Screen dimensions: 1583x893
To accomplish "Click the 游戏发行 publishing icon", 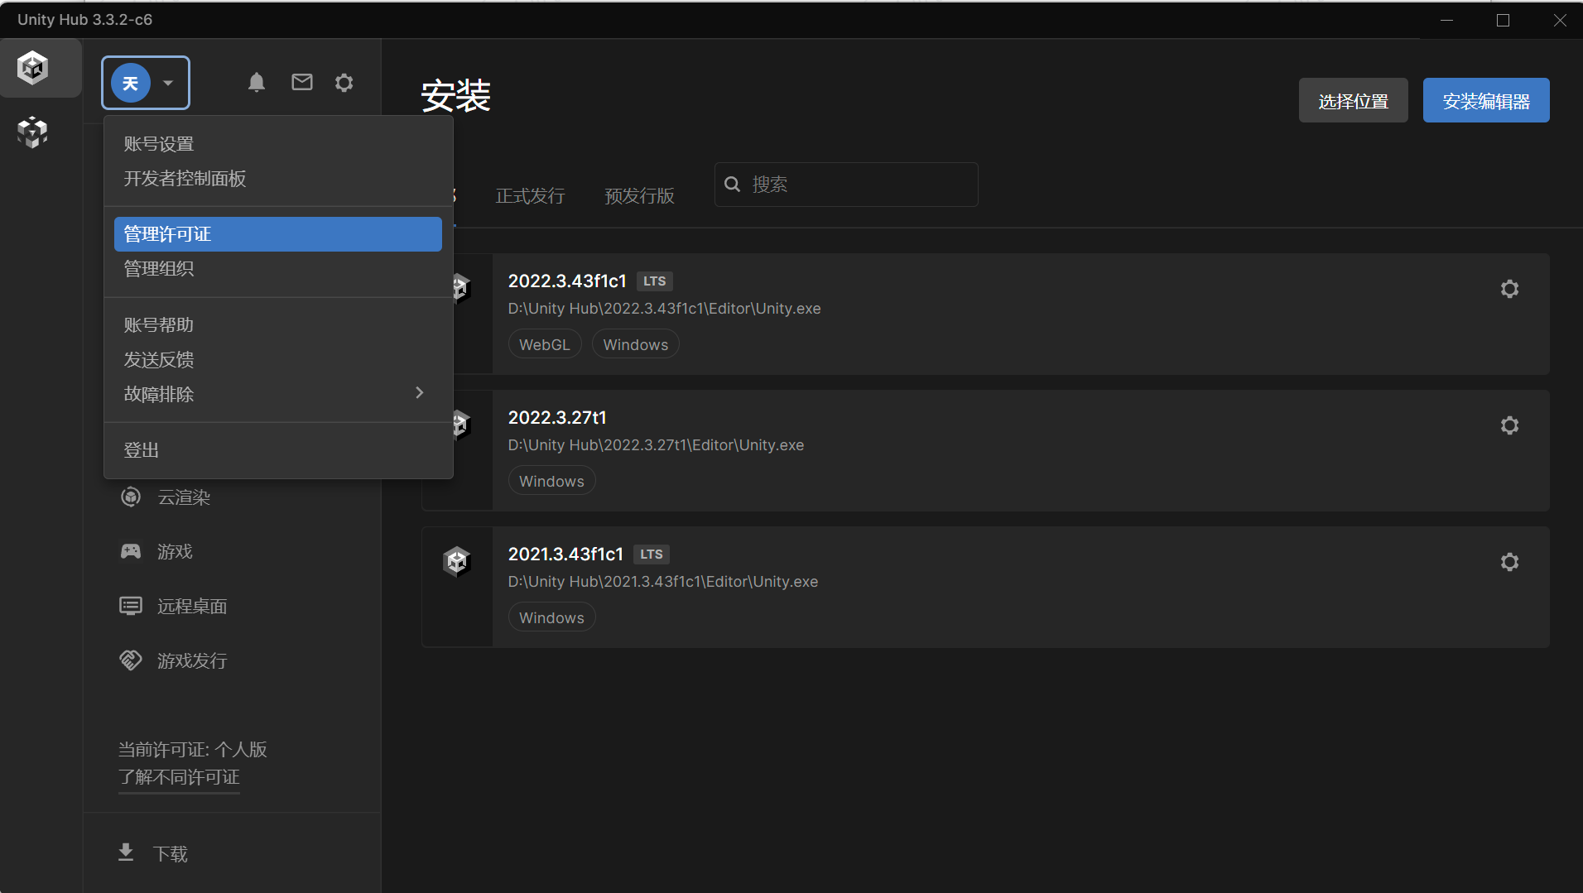I will click(131, 660).
